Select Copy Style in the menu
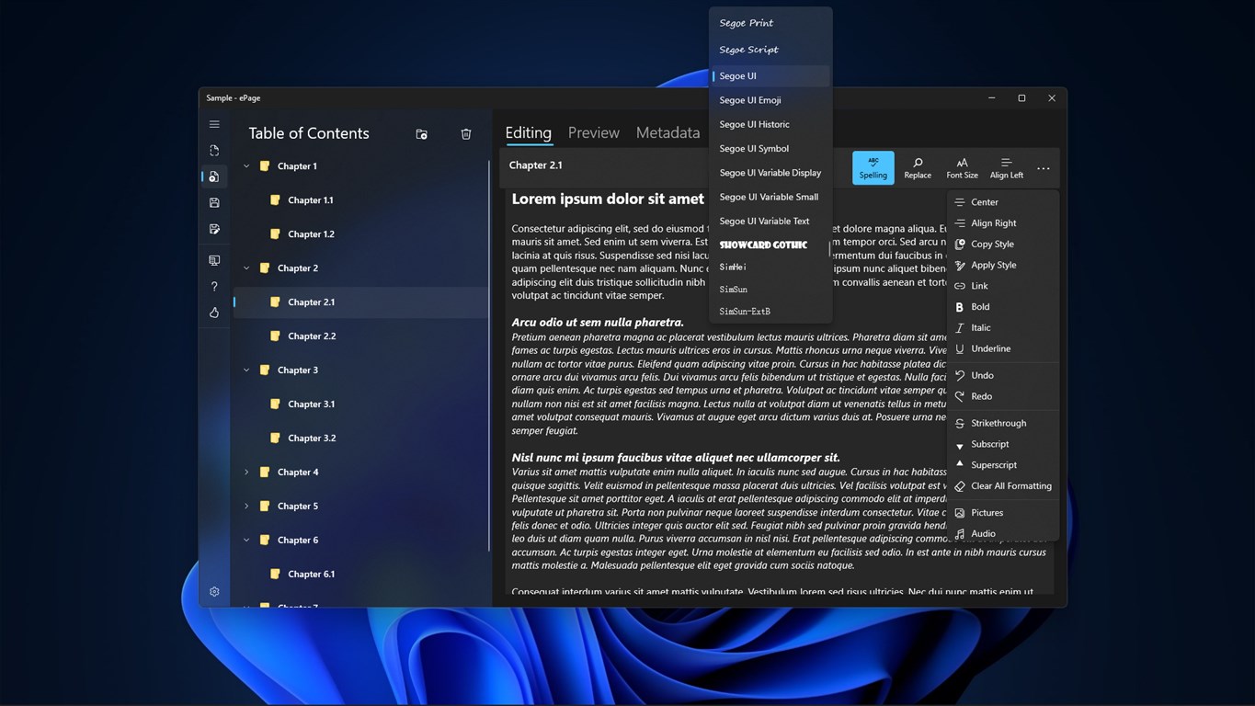This screenshot has height=706, width=1255. 1003,245
